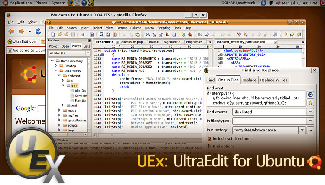This screenshot has height=185, width=325.
Task: Click the directory browse (...) button
Action: click(310, 130)
